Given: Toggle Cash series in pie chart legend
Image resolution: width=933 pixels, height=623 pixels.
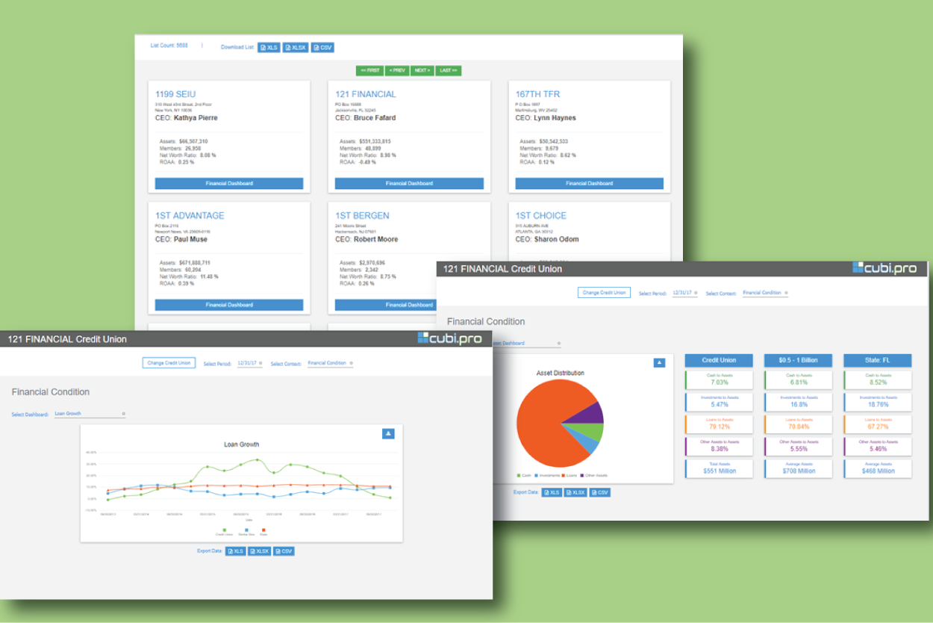Looking at the screenshot, I should (x=525, y=475).
